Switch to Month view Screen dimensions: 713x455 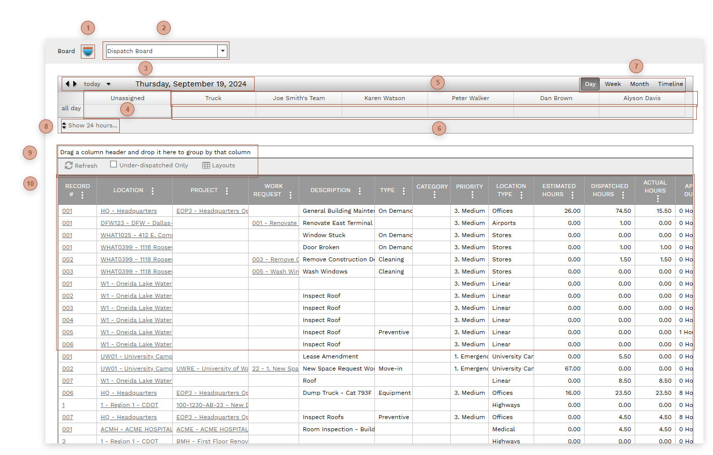click(639, 84)
